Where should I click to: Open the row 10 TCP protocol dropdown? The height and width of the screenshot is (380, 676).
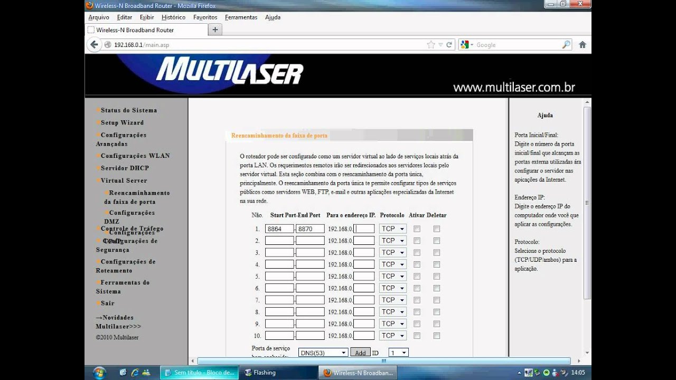[x=392, y=336]
